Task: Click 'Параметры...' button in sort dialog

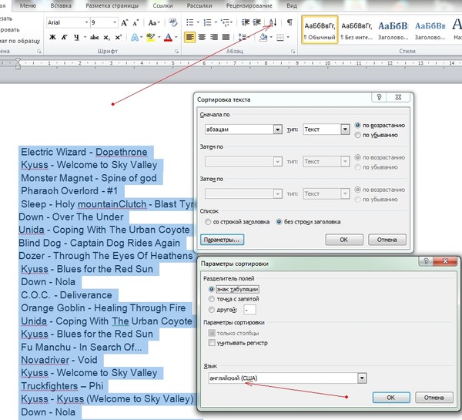Action: pos(222,240)
